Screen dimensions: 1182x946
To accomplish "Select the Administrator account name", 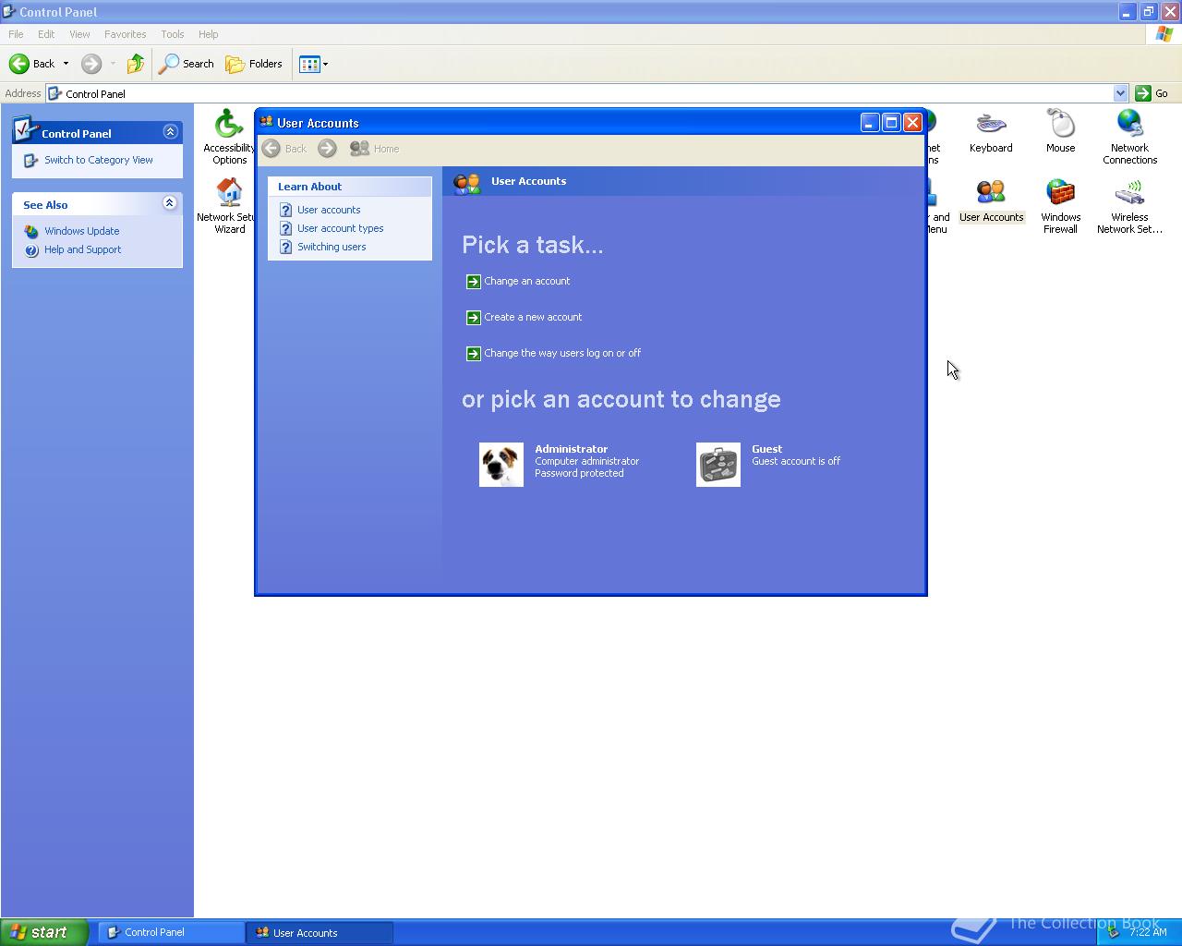I will coord(571,449).
